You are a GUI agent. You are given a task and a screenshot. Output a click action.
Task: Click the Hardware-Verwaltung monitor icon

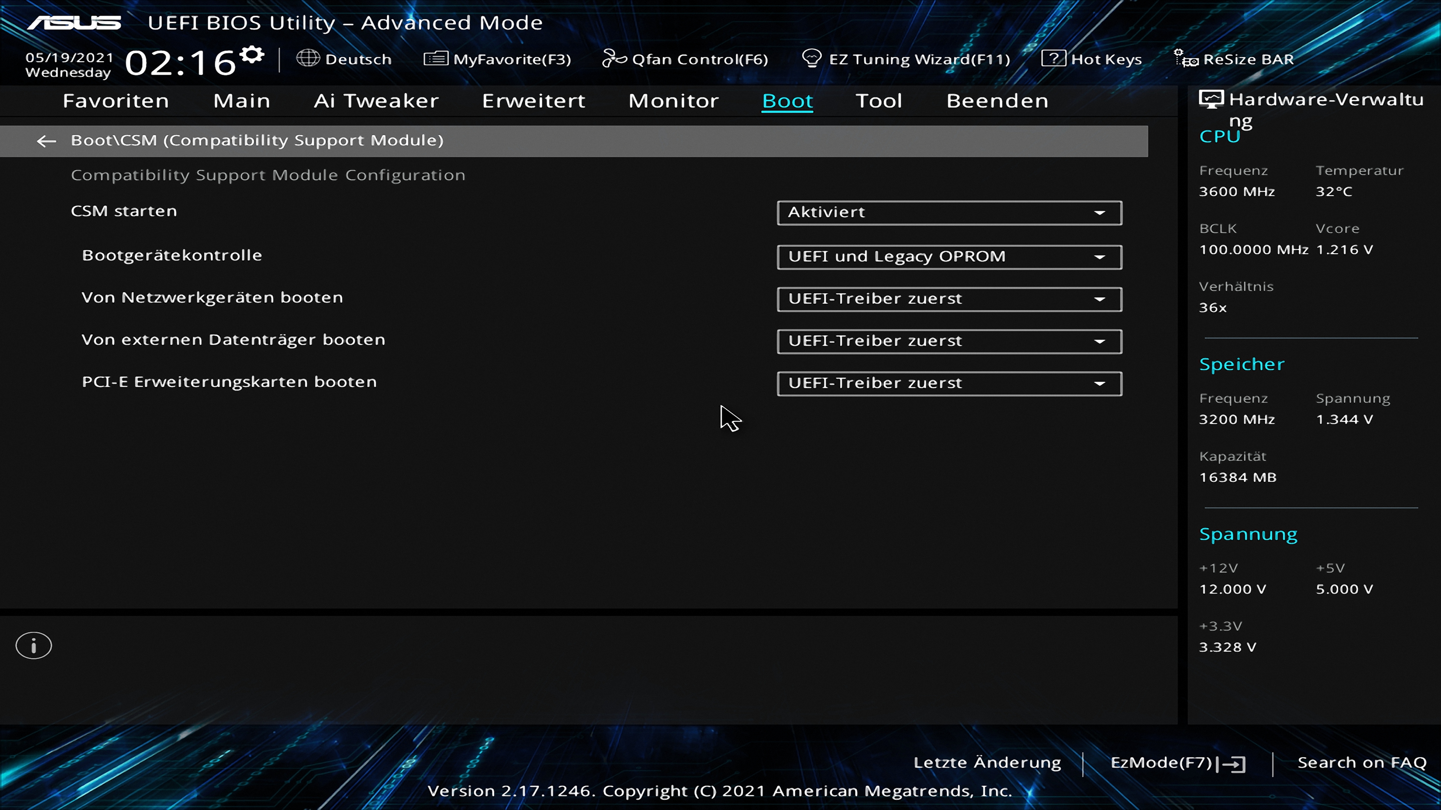(1211, 99)
